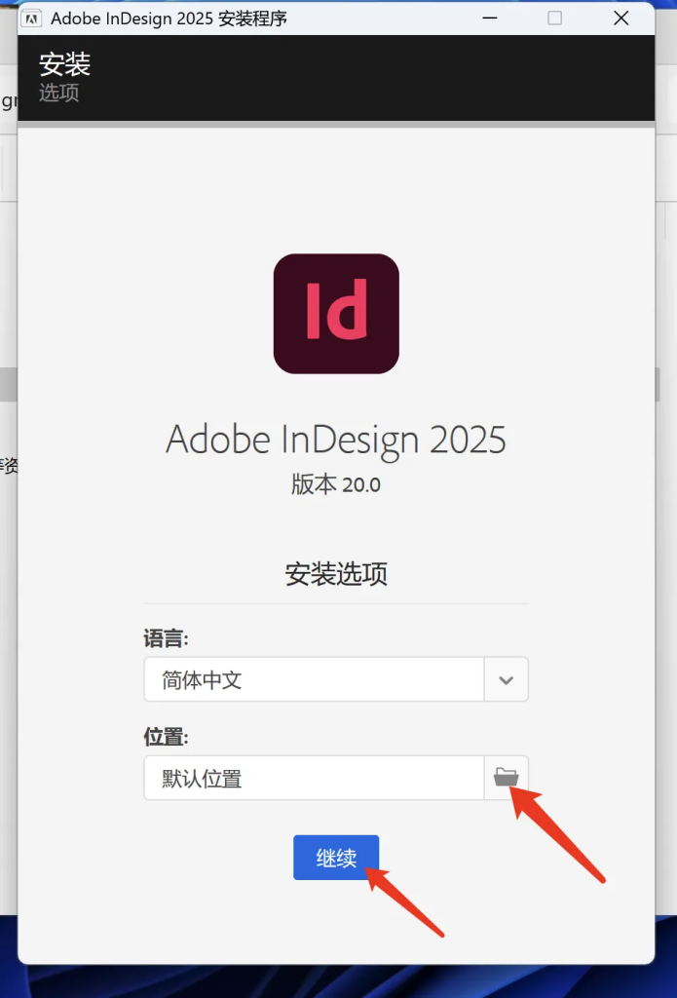Viewport: 677px width, 998px height.
Task: Click the 安装 header title
Action: [65, 64]
